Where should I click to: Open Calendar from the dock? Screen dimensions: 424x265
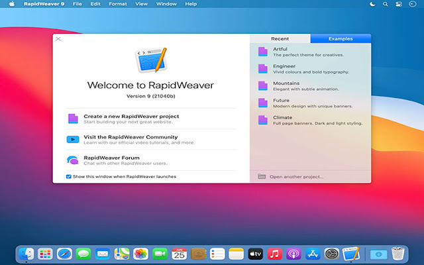point(179,254)
